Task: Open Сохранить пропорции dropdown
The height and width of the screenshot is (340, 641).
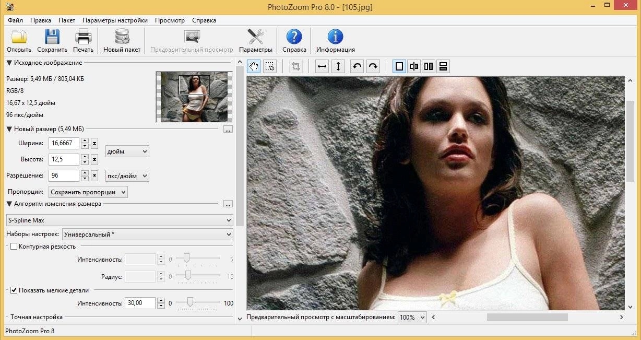Action: (x=88, y=192)
